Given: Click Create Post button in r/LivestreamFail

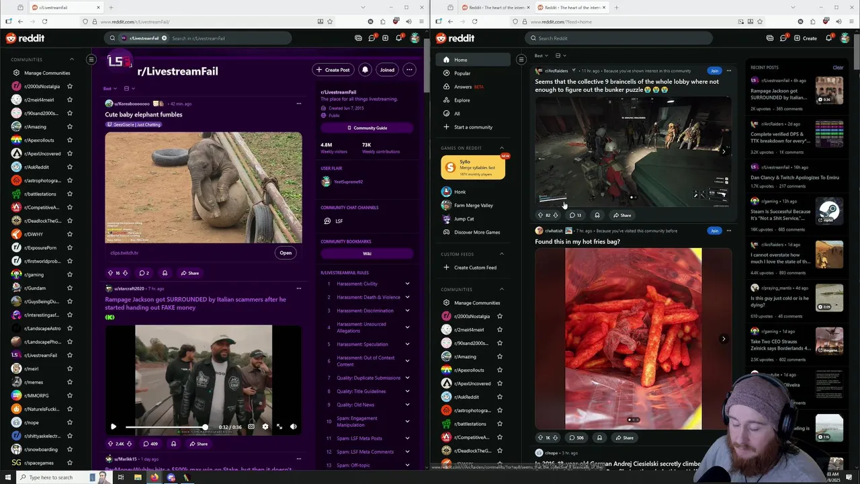Looking at the screenshot, I should click(x=333, y=70).
